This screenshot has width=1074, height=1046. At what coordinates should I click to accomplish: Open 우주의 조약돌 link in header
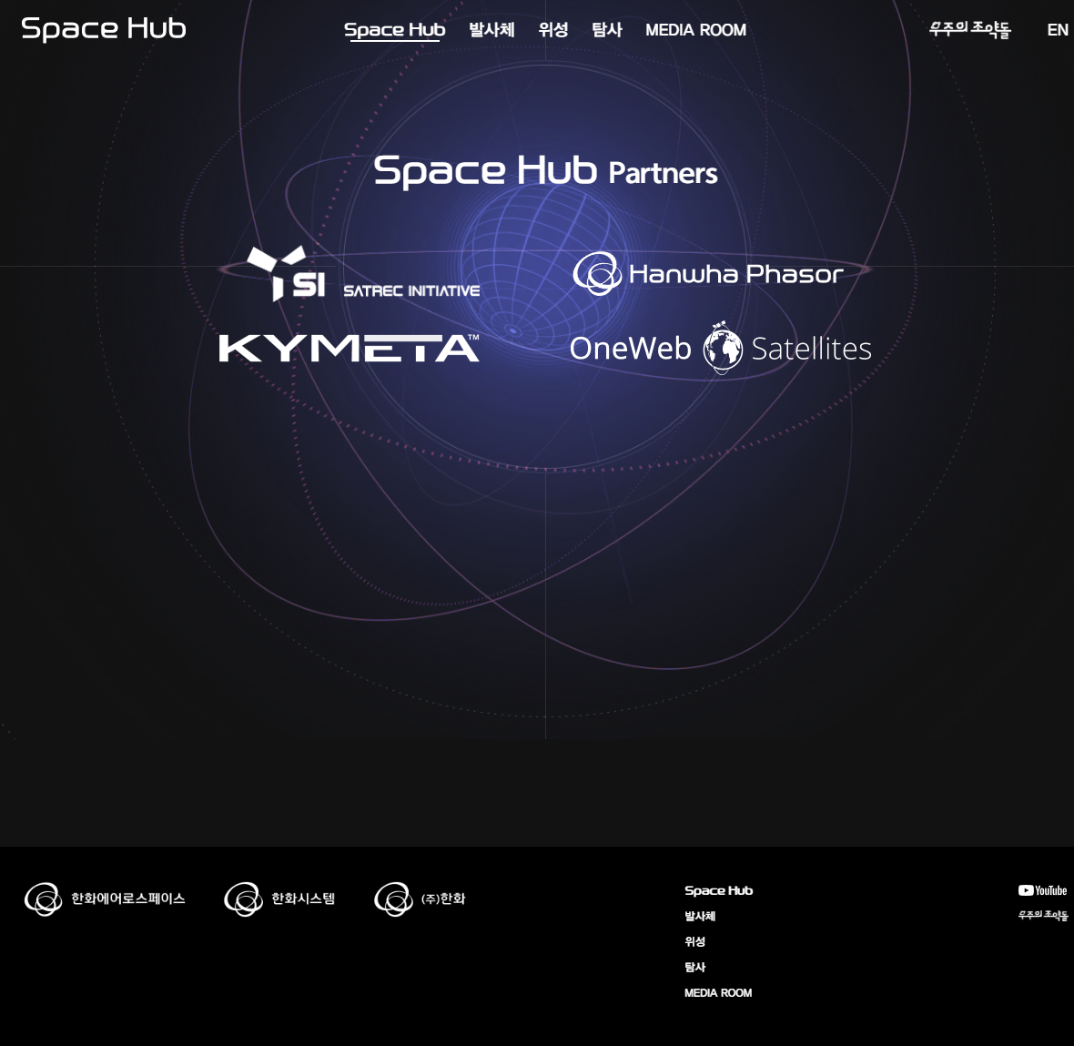[x=970, y=29]
